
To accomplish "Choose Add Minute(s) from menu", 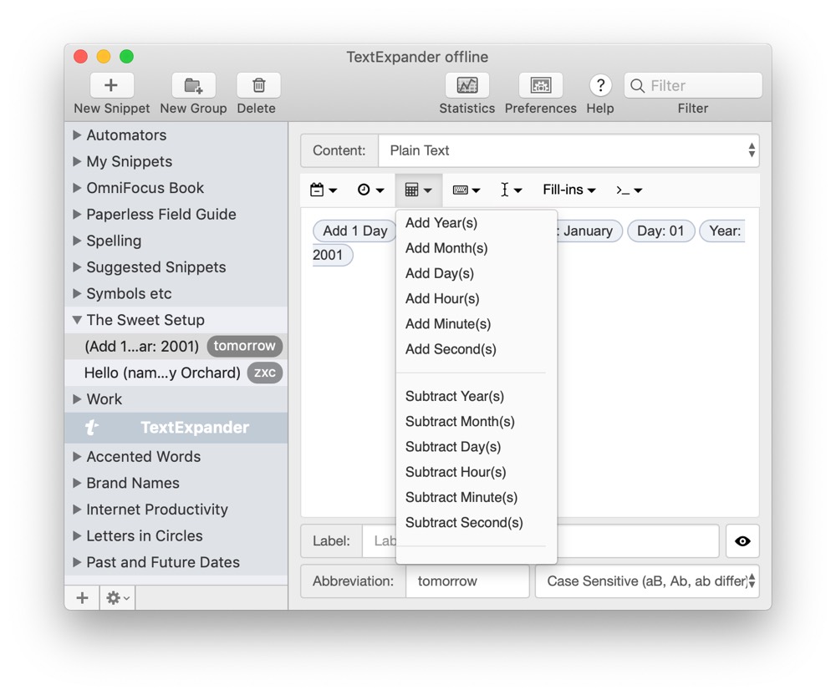I will coord(477,324).
